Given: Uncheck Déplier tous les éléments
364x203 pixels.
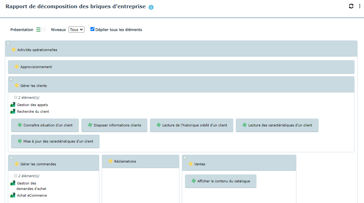Looking at the screenshot, I should tap(92, 29).
